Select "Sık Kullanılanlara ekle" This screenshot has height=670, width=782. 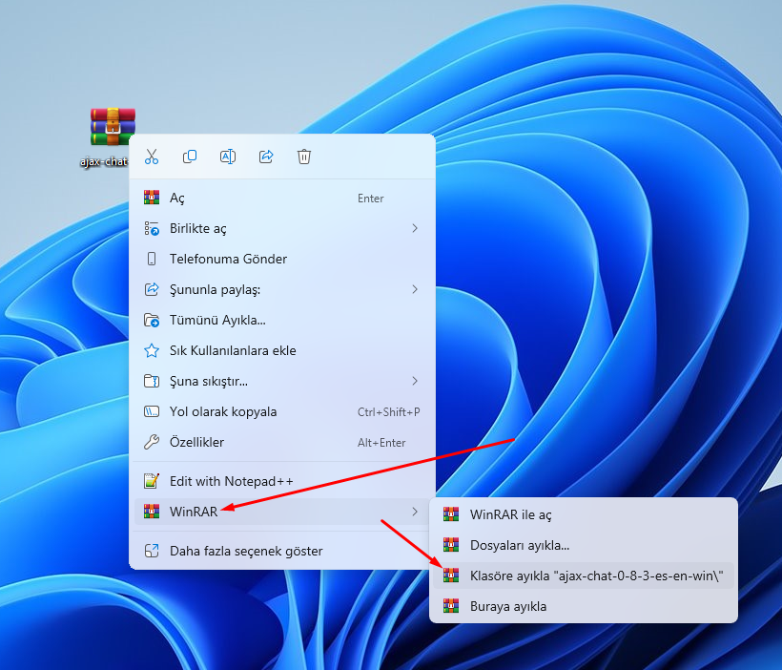(x=281, y=350)
